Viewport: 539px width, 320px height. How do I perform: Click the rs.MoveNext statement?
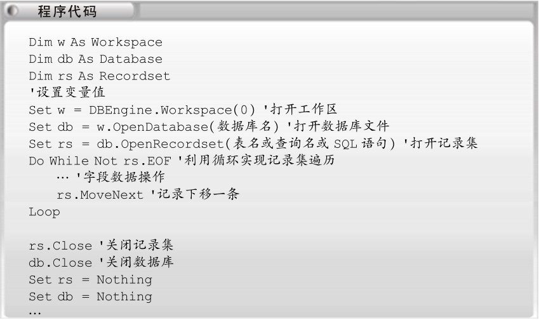(100, 195)
